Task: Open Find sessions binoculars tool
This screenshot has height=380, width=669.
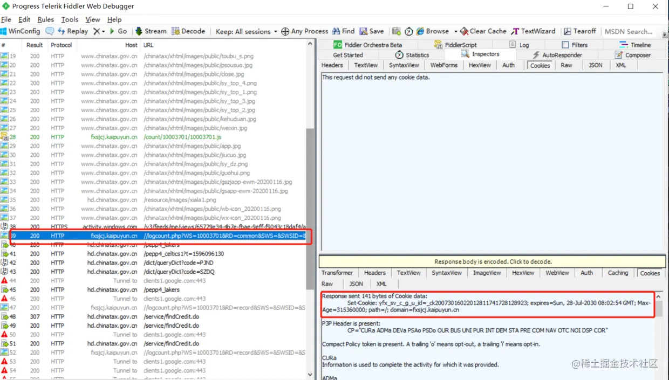Action: click(x=344, y=31)
